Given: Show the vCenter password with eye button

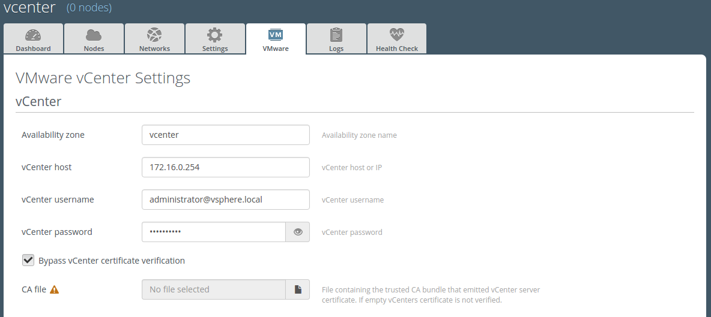Looking at the screenshot, I should [x=298, y=232].
